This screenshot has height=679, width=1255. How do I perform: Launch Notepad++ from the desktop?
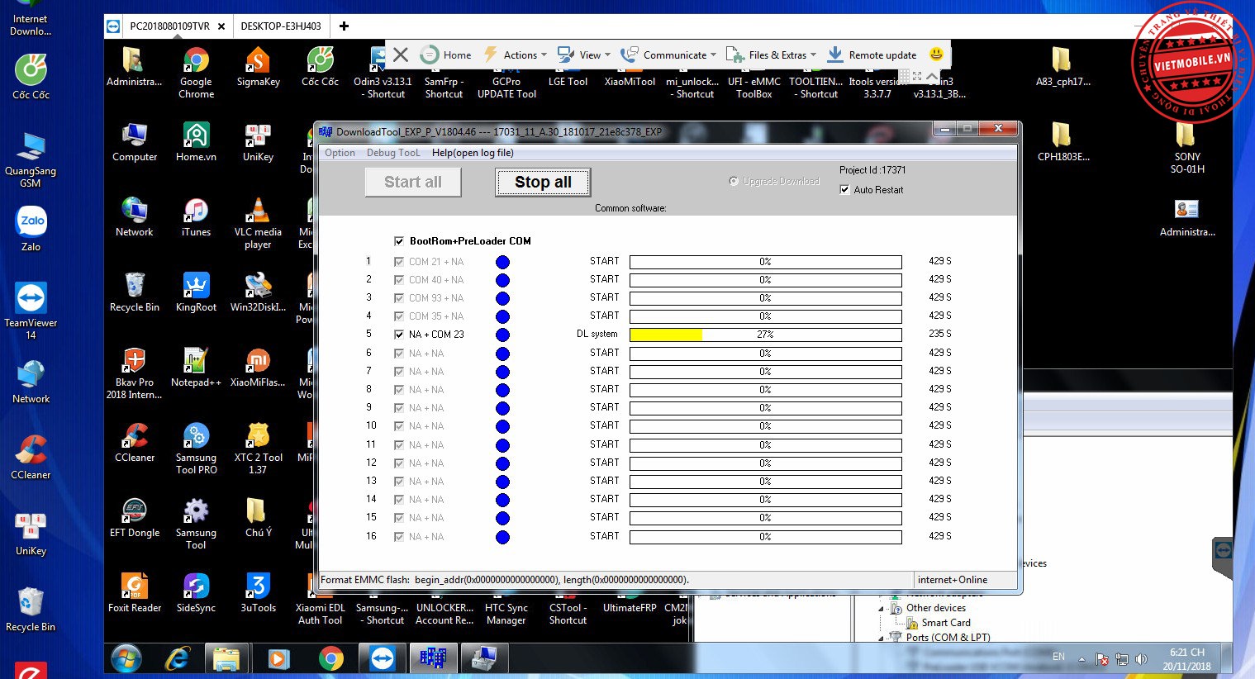point(196,368)
